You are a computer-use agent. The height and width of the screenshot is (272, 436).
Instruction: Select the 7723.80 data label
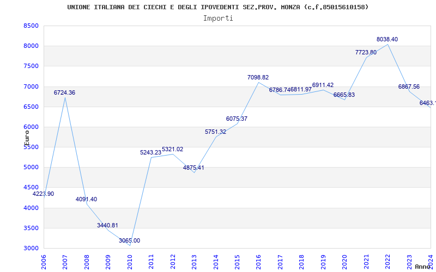tap(366, 52)
